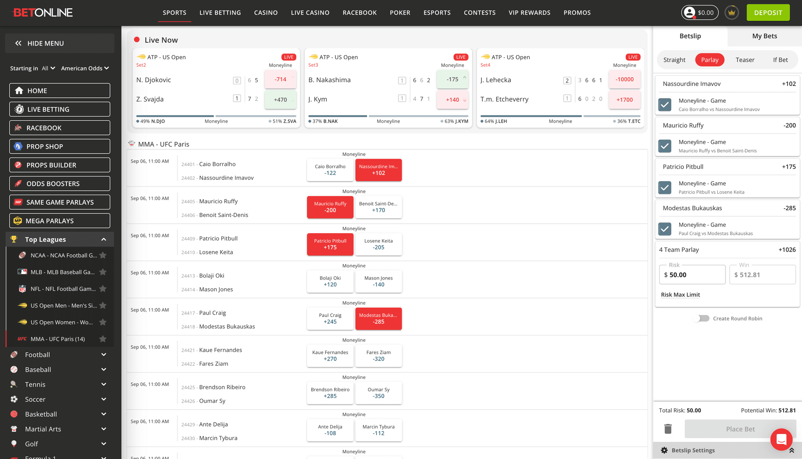Click the Mega Parlays MP icon
Image resolution: width=802 pixels, height=459 pixels.
18,220
